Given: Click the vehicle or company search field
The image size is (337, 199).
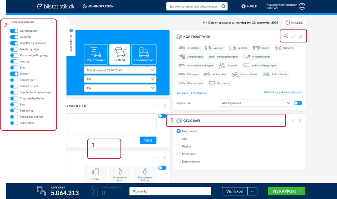Looking at the screenshot, I should coord(193,6).
